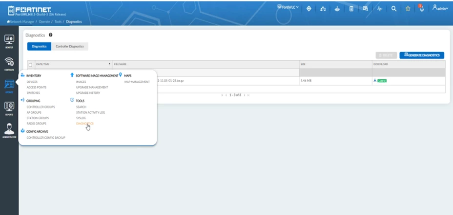The height and width of the screenshot is (215, 453).
Task: Open Map Management menu entry
Action: pyautogui.click(x=137, y=82)
